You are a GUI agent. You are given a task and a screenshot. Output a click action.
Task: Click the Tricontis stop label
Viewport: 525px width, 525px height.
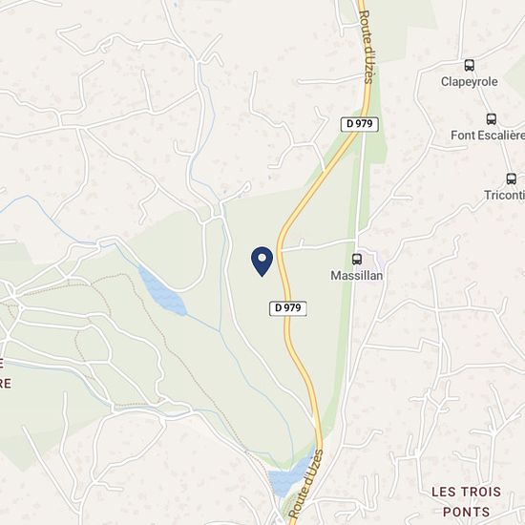click(x=505, y=195)
